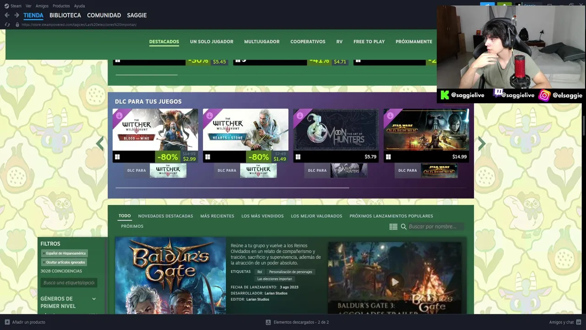
Task: Open the SAGGIE profile section
Action: (137, 15)
